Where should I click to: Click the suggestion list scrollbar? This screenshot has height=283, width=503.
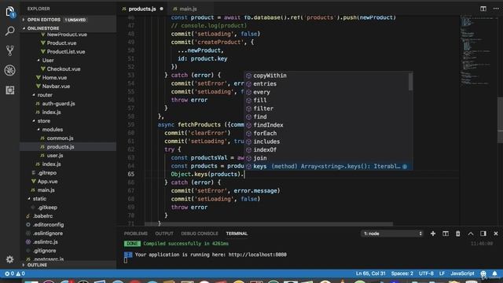click(x=410, y=82)
